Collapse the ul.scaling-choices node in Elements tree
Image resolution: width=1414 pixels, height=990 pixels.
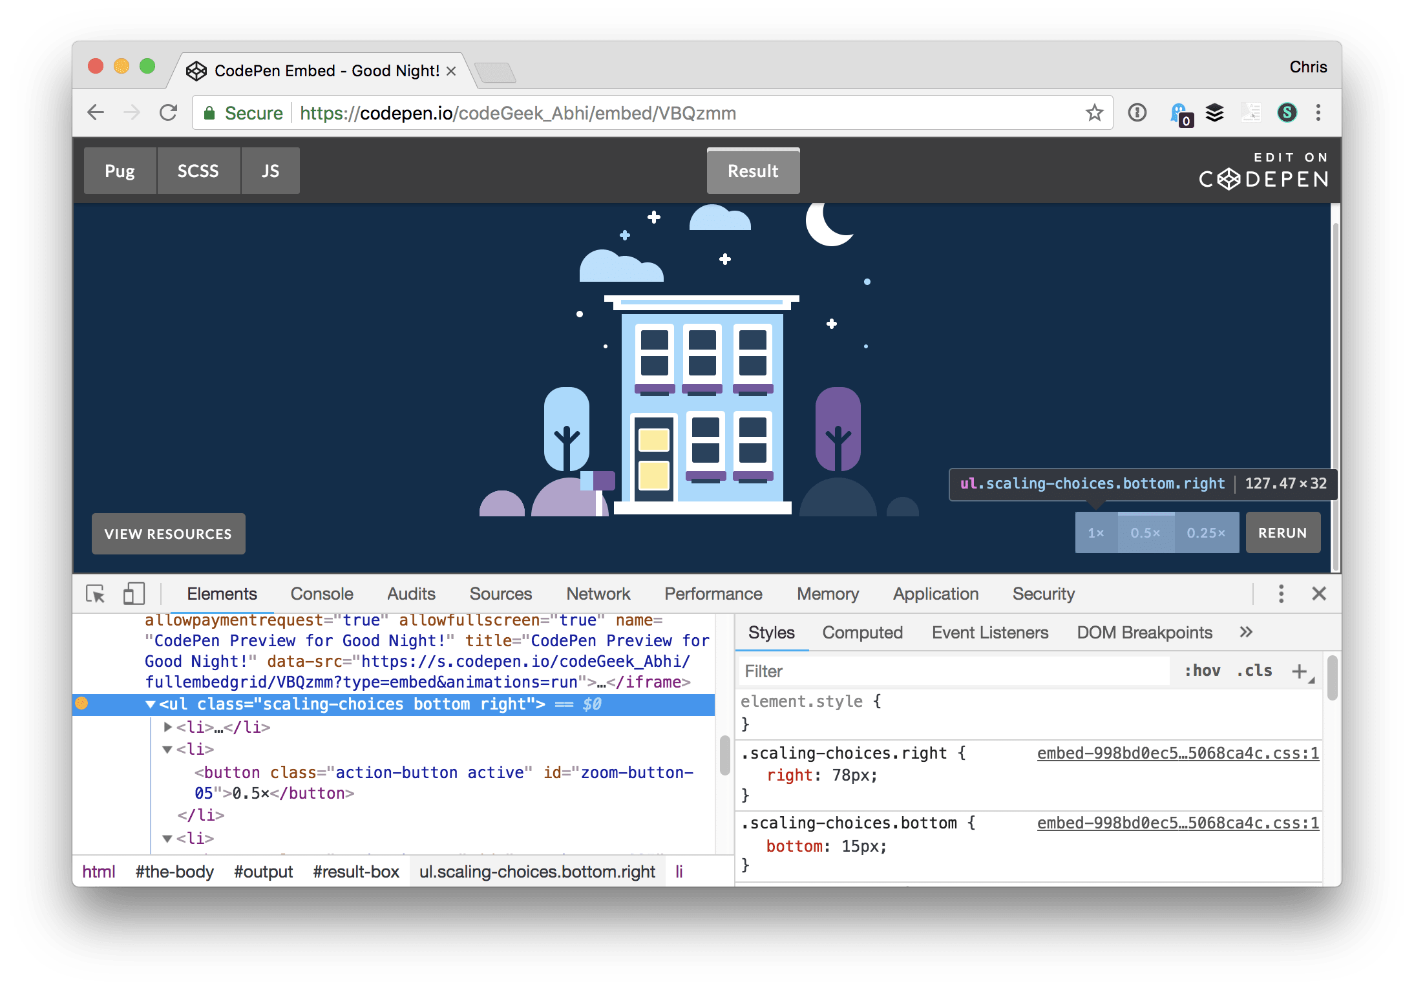pos(150,704)
